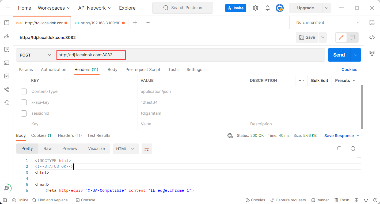Open Environments sidebar icon

tap(7, 49)
